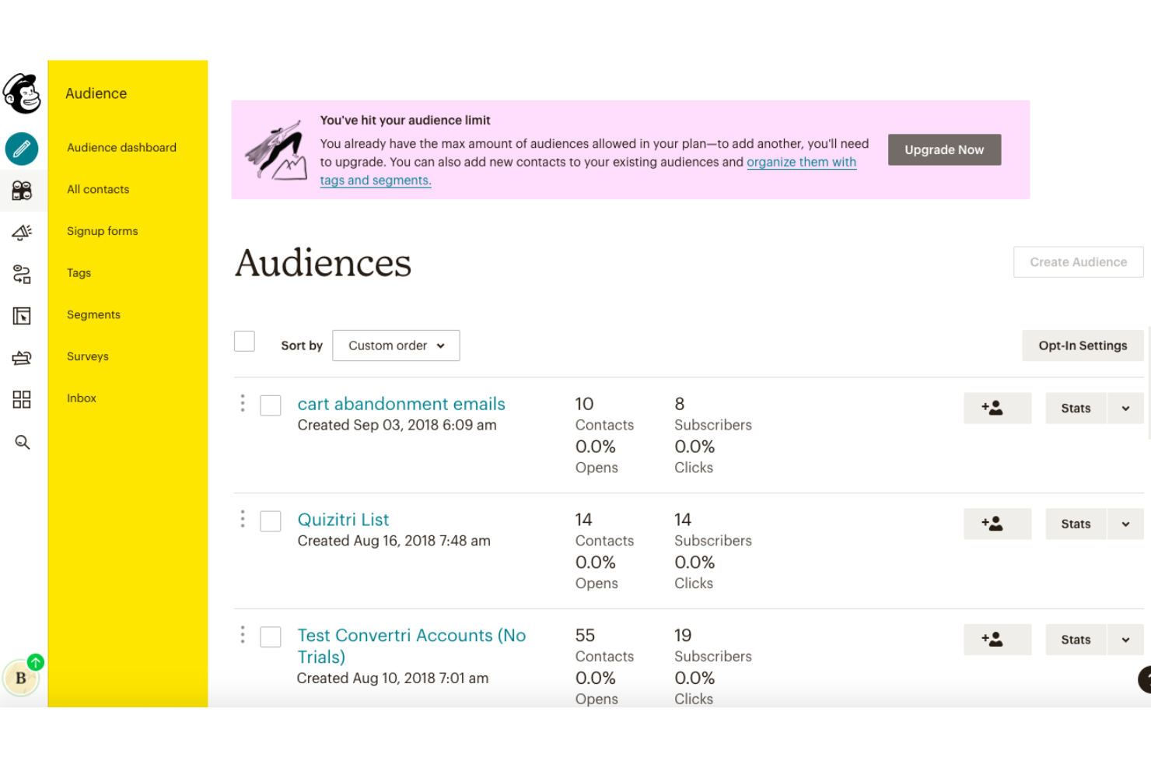Follow the organize them with tags link
The height and width of the screenshot is (768, 1151).
click(801, 162)
